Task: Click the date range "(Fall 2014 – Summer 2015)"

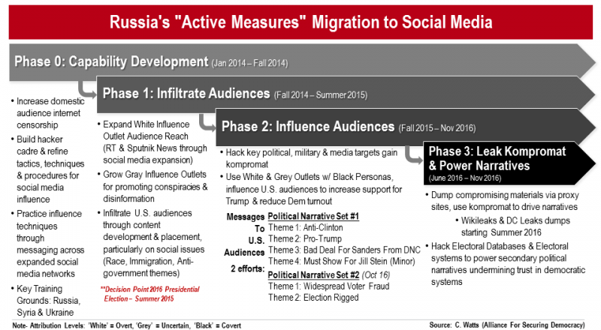Action: pyautogui.click(x=321, y=95)
